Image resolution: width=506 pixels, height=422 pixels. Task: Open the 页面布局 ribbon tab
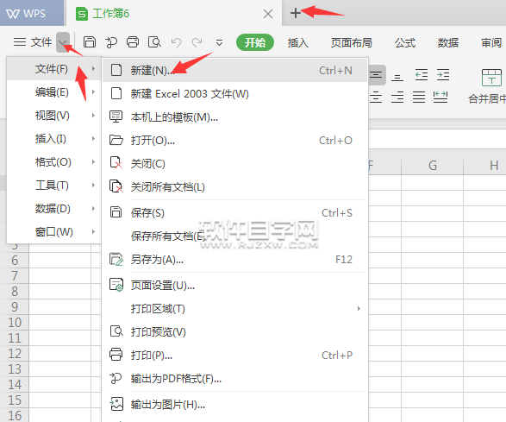point(352,42)
